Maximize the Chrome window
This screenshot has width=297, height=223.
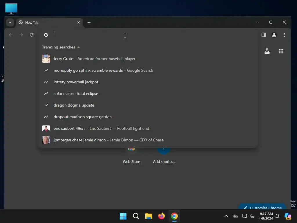tap(271, 22)
